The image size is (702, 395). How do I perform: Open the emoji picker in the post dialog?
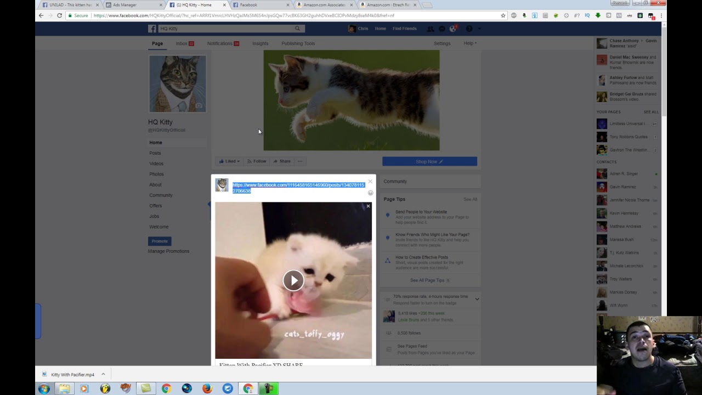(x=370, y=193)
